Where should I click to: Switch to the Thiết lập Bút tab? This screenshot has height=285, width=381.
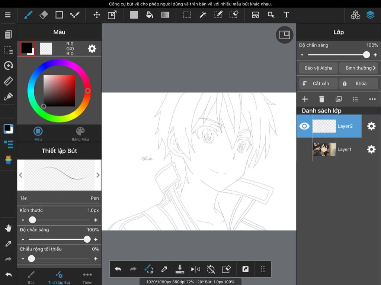59,278
